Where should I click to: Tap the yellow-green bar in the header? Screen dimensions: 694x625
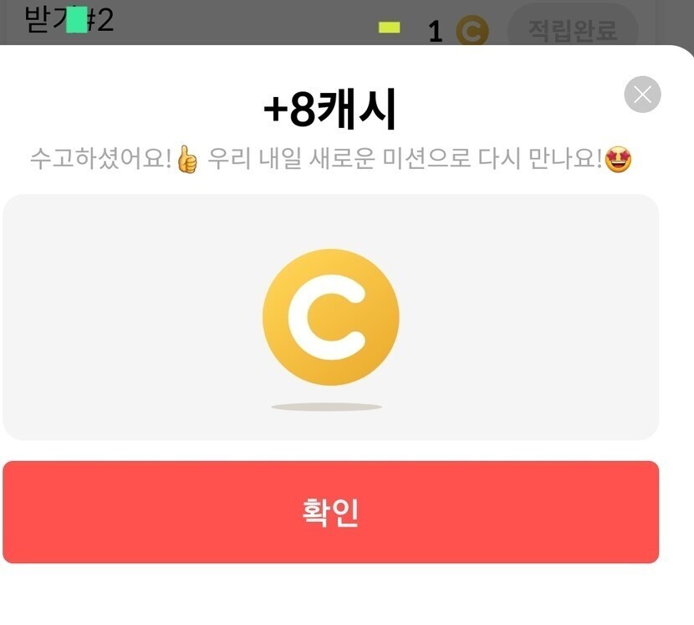point(390,28)
